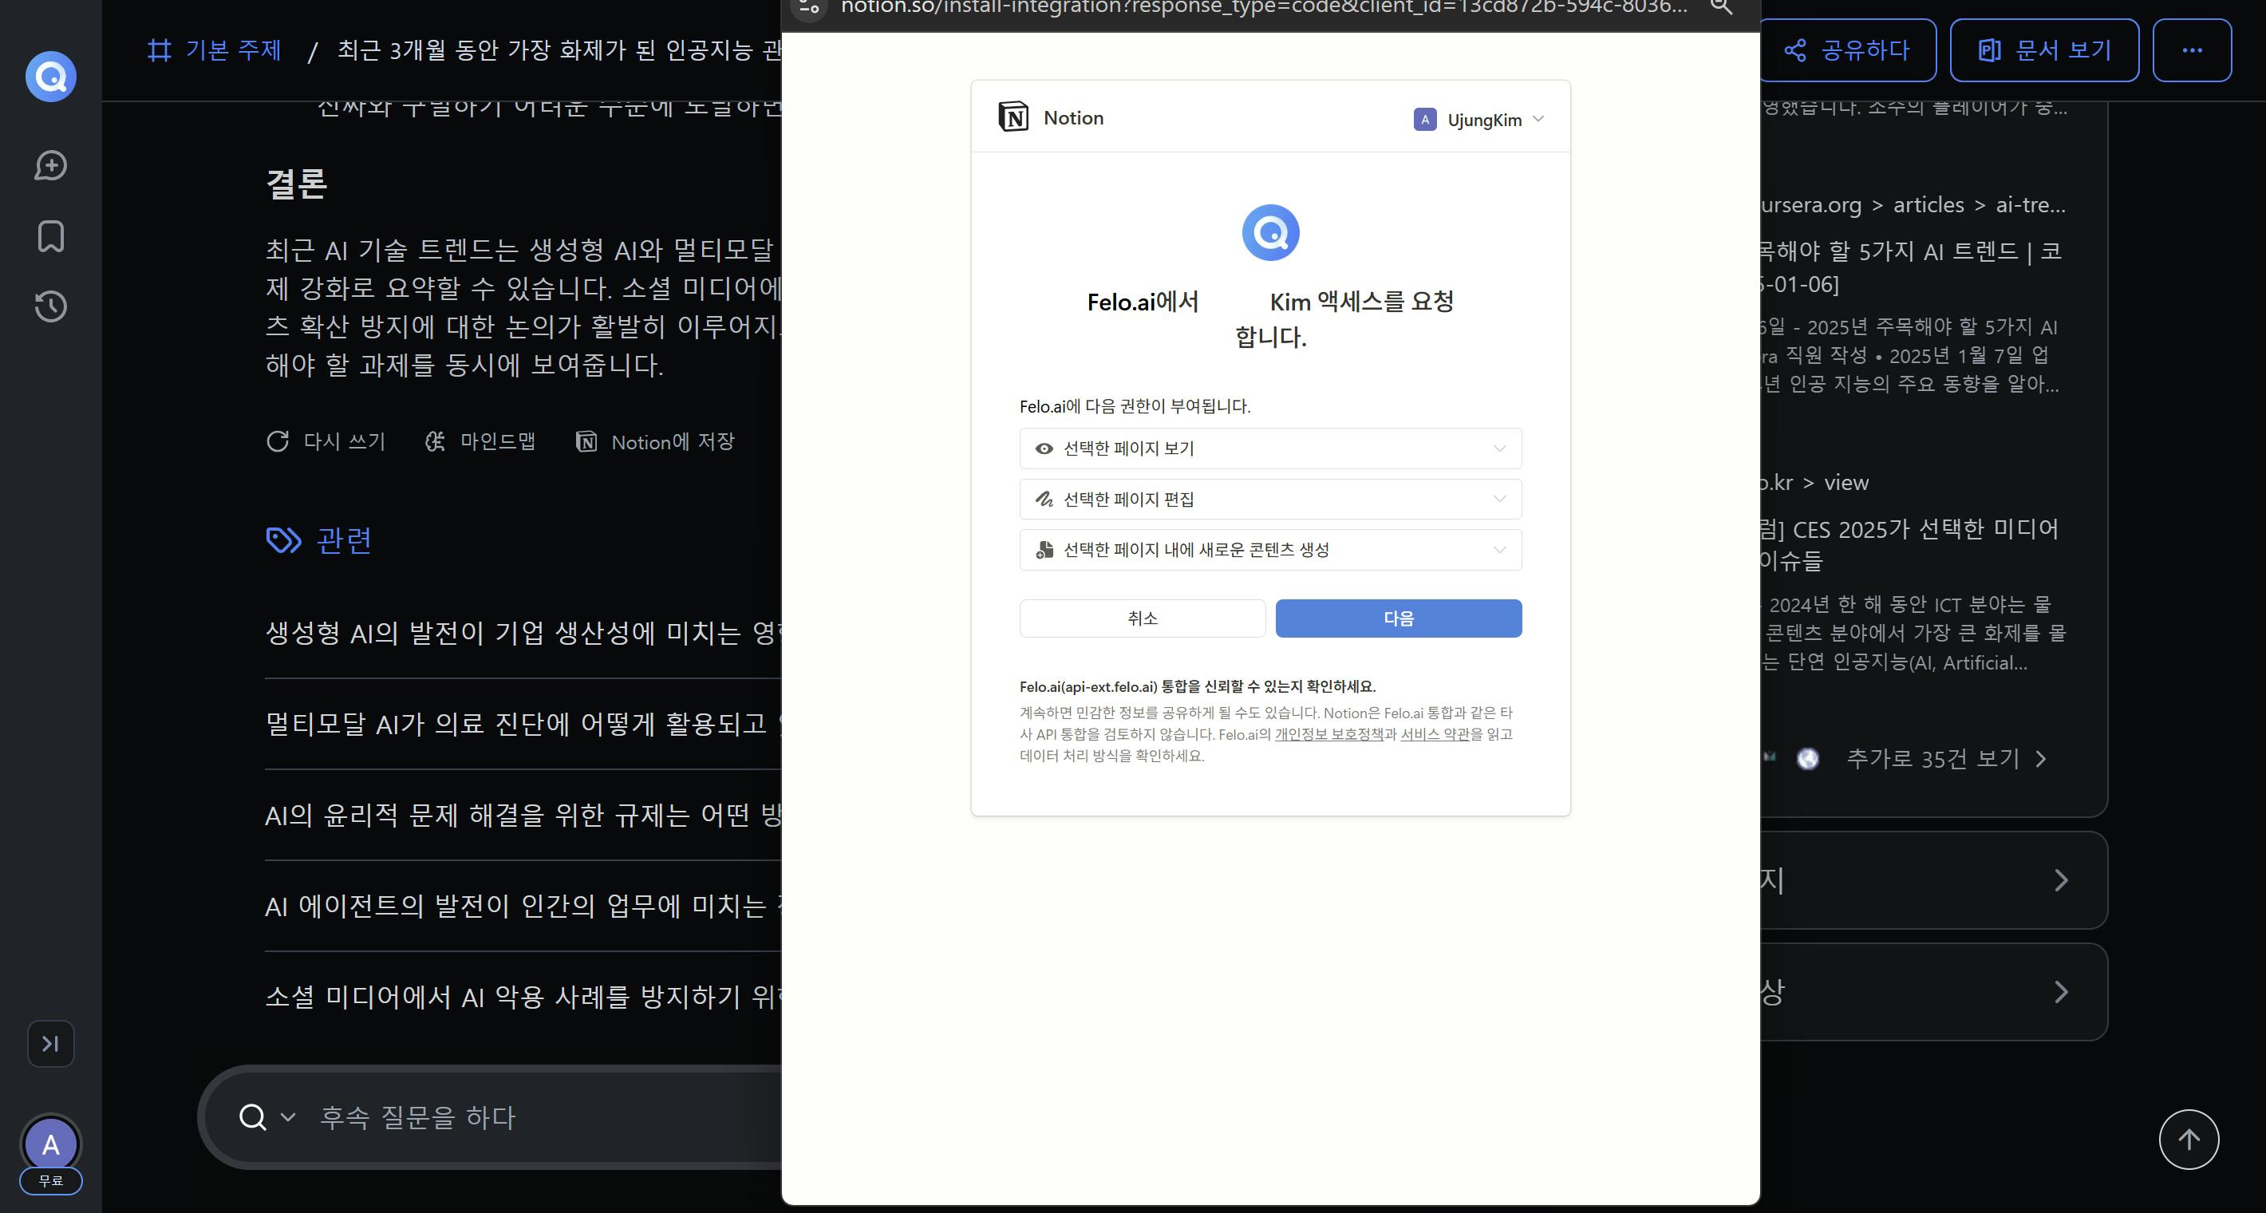2266x1213 pixels.
Task: Click the '취소' button
Action: pyautogui.click(x=1142, y=618)
